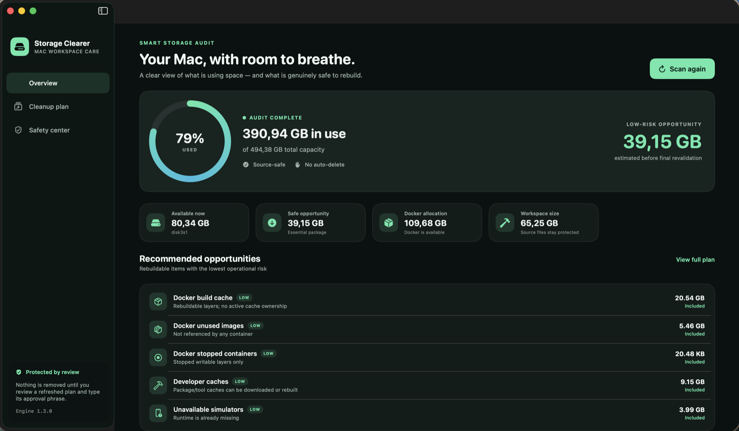The image size is (739, 431).
Task: Start a new scan with Scan again
Action: [x=682, y=69]
